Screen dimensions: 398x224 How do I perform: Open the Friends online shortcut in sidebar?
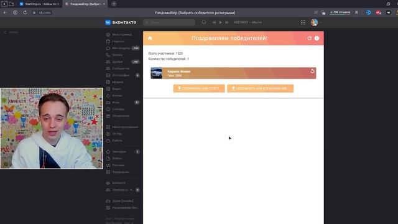123,201
